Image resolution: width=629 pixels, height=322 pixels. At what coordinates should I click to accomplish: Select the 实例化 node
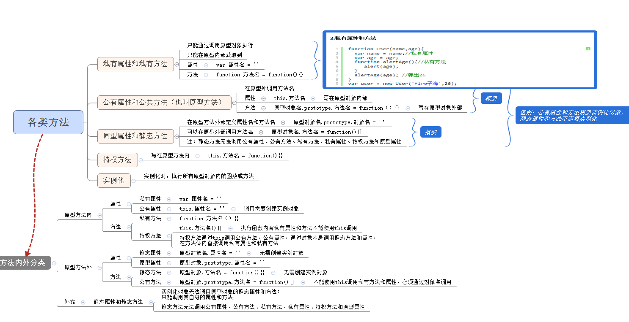pos(114,180)
